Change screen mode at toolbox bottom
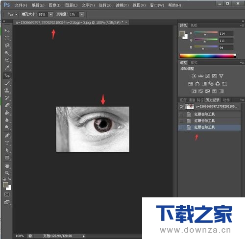This screenshot has width=245, height=239. (x=7, y=202)
